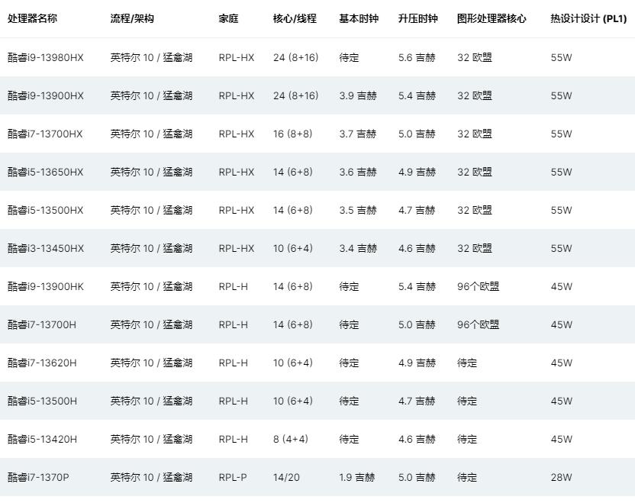This screenshot has height=503, width=635.
Task: Select the 酷睿i7-13700HX processor name
Action: pyautogui.click(x=45, y=134)
